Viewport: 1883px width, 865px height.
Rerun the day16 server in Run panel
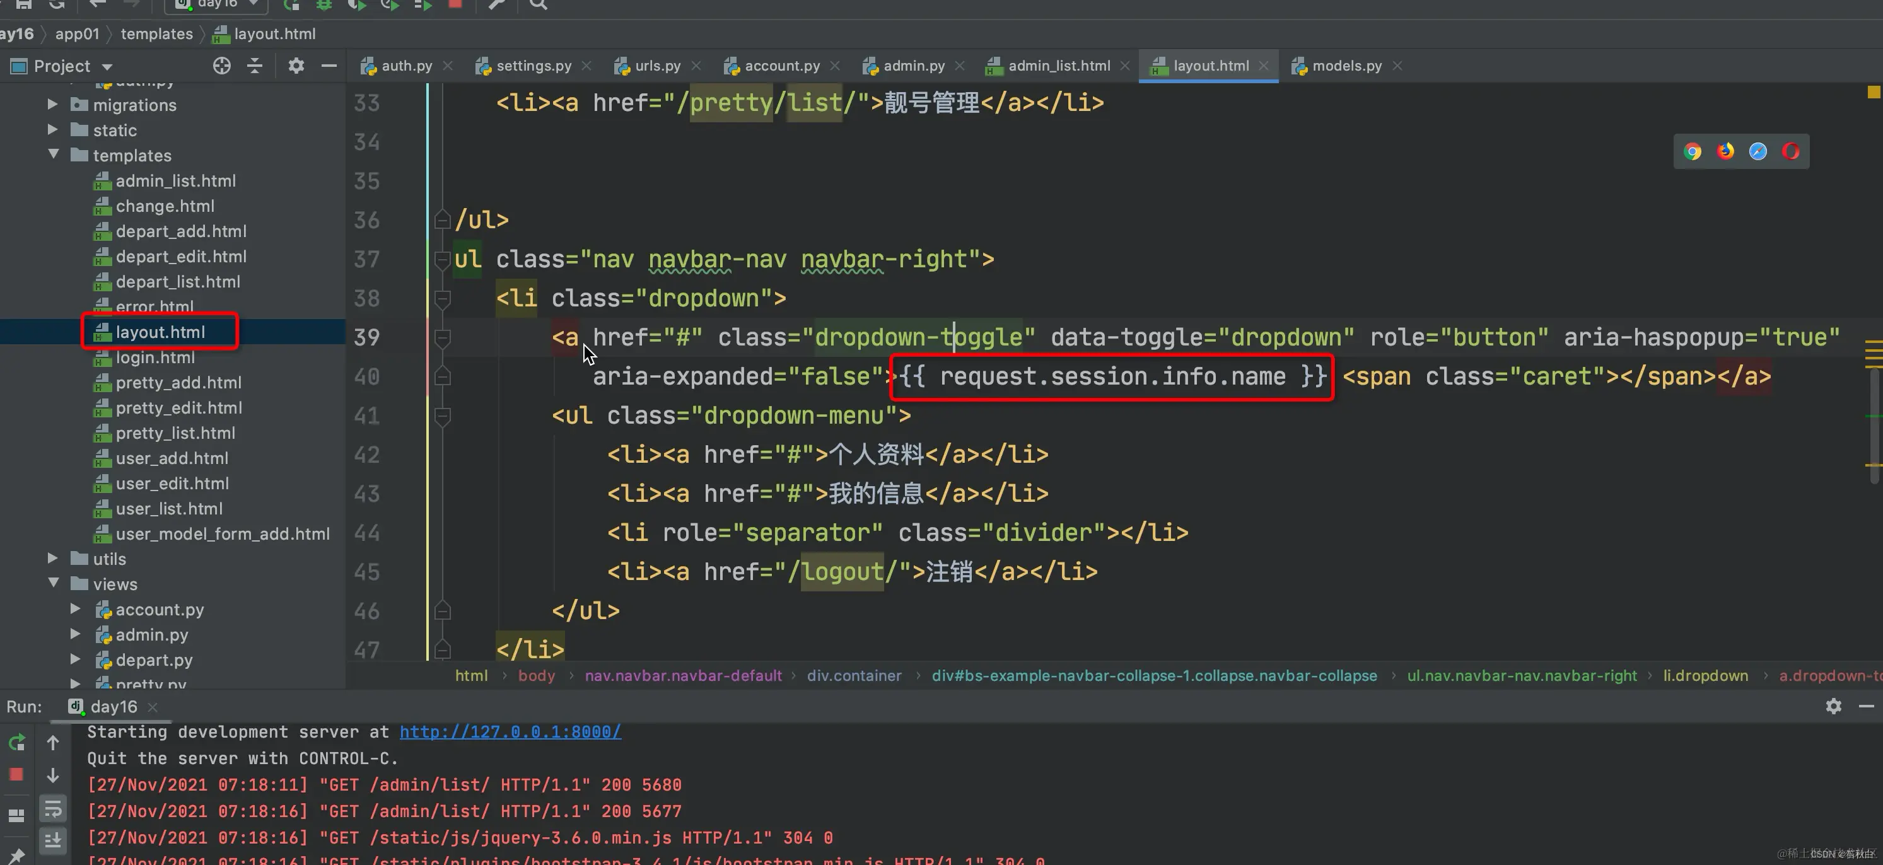pos(16,743)
